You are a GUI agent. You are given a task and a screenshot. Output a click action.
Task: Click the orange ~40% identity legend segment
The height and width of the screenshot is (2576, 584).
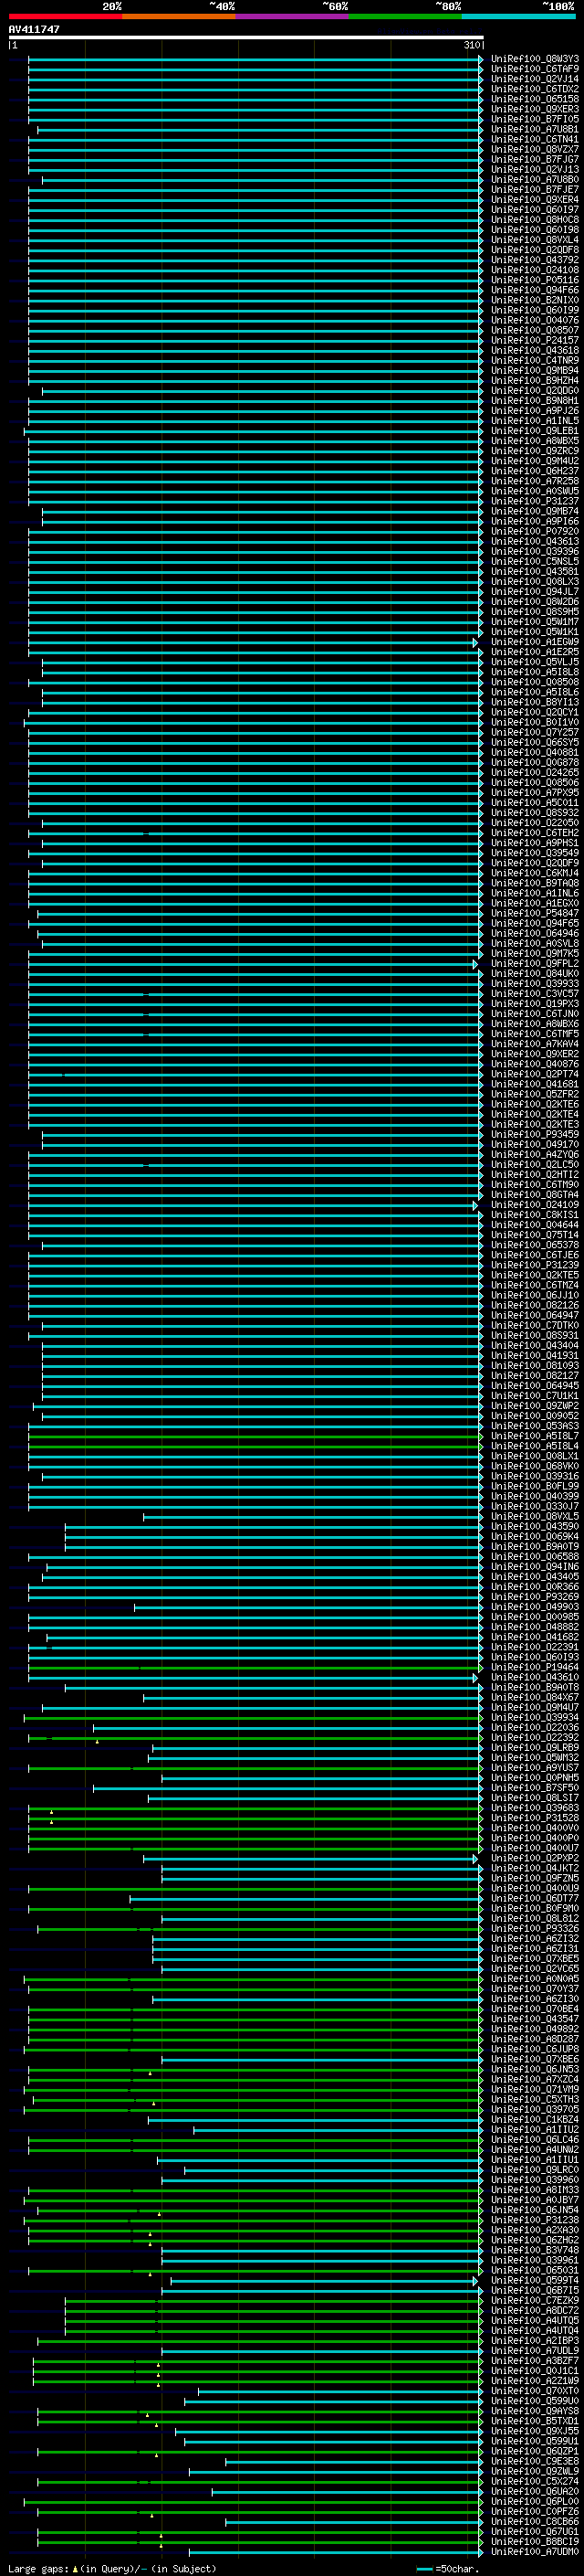[x=179, y=16]
